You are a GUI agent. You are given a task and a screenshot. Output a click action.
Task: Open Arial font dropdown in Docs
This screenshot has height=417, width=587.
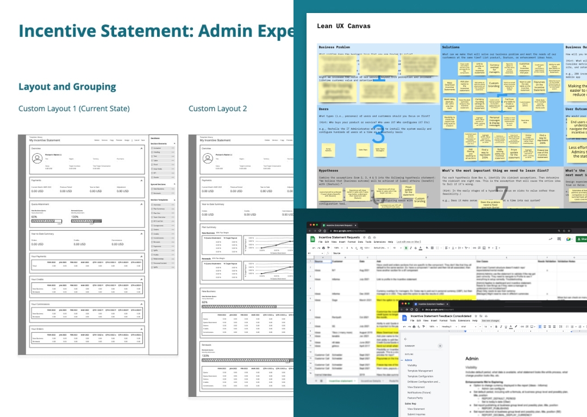coord(469,326)
